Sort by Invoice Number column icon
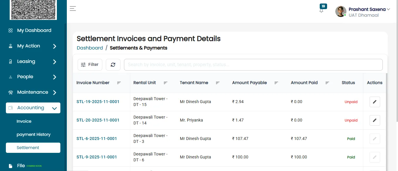 (x=119, y=83)
